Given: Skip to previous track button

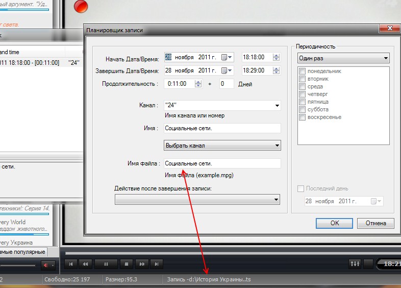Looking at the screenshot, I should click(x=71, y=264).
